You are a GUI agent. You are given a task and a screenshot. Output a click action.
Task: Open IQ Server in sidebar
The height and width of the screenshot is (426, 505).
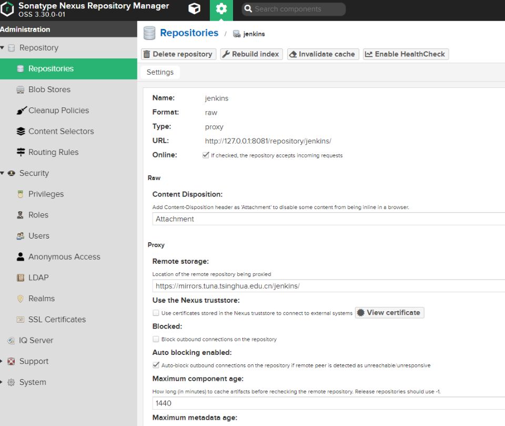pos(68,341)
